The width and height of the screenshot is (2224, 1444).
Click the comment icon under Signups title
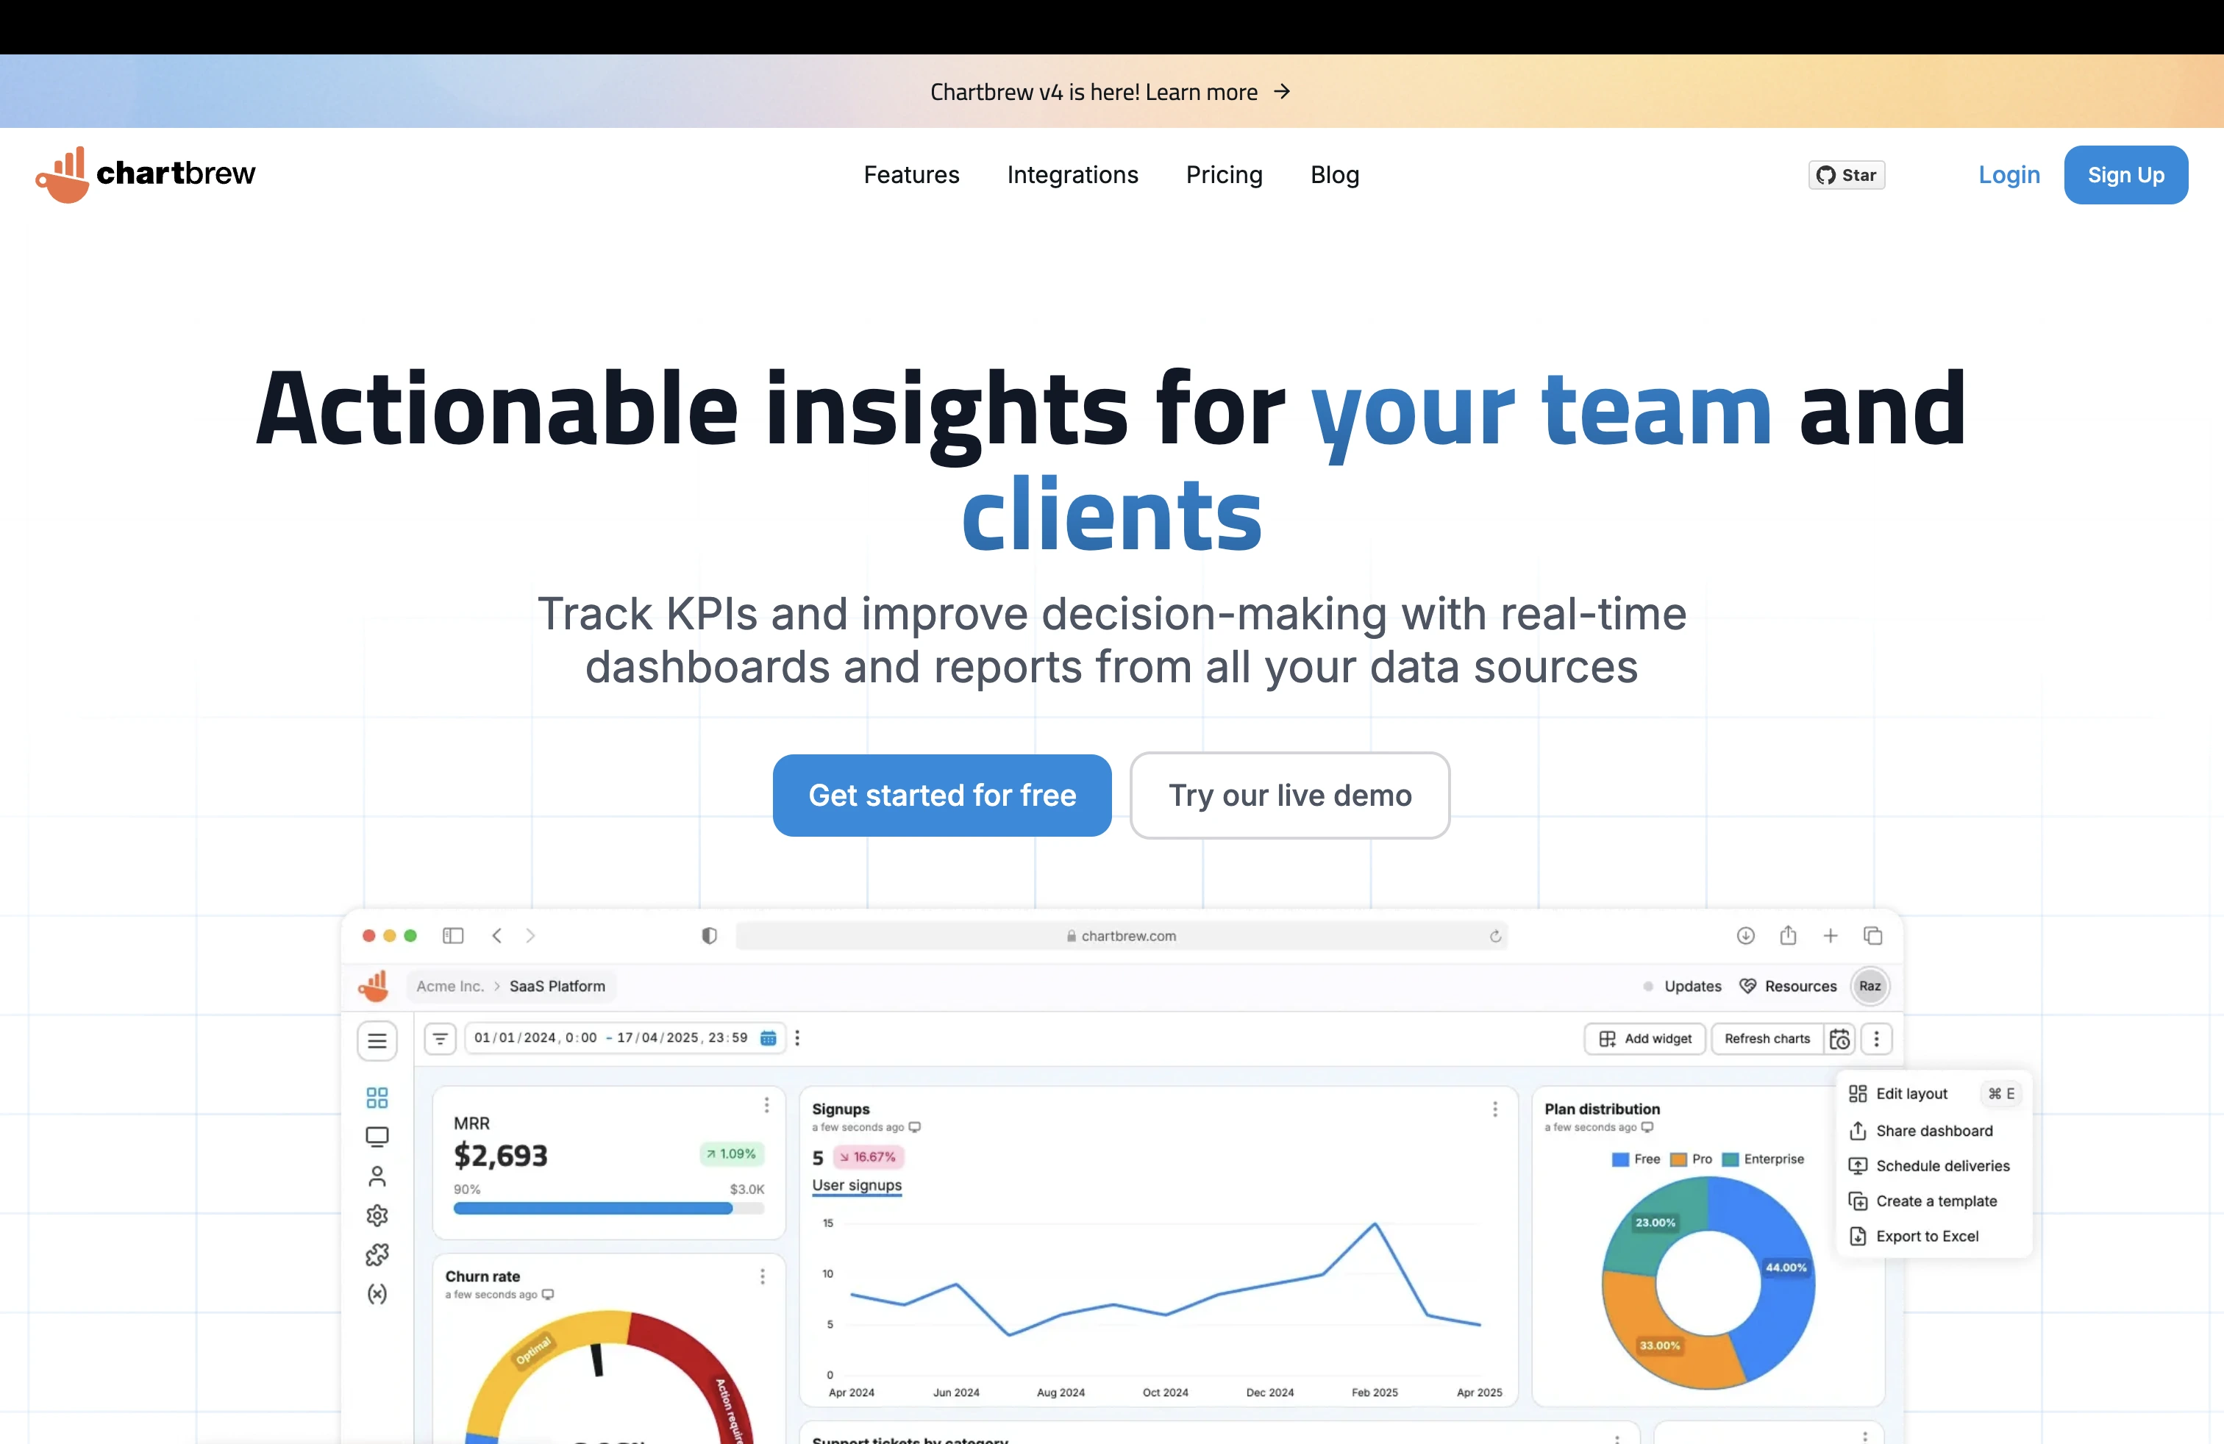(915, 1127)
